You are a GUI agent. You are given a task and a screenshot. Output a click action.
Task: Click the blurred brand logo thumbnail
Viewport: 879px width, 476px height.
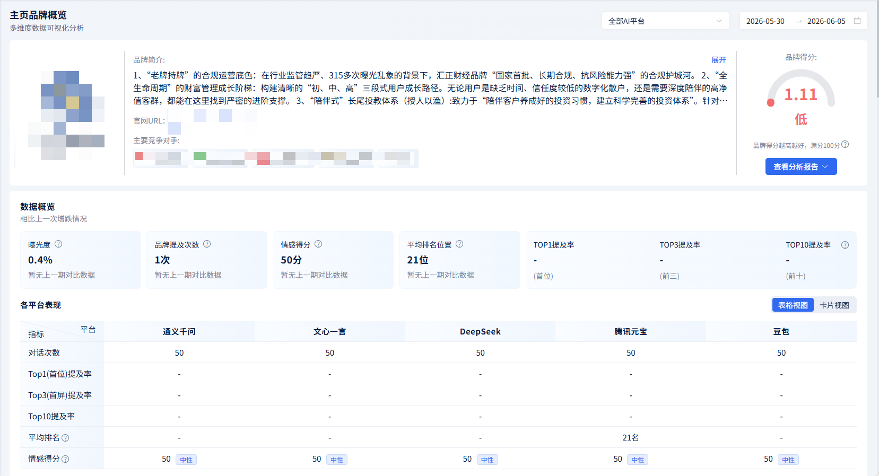coord(66,115)
